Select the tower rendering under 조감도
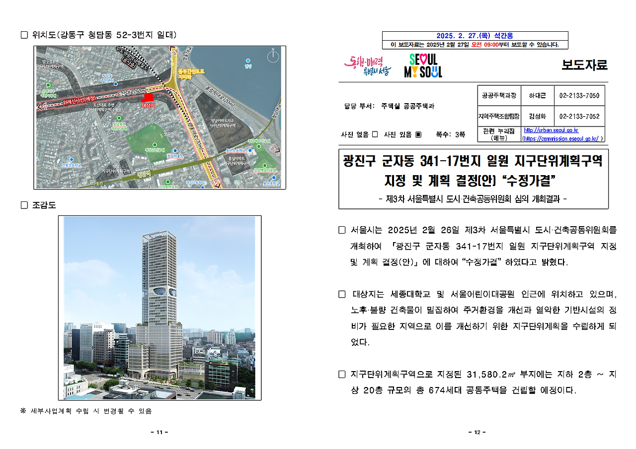 pos(160,308)
